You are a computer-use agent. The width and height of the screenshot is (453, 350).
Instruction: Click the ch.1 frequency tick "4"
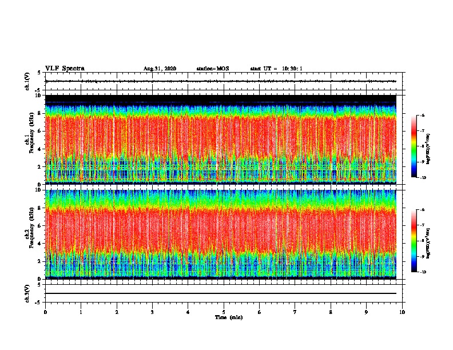pyautogui.click(x=39, y=149)
